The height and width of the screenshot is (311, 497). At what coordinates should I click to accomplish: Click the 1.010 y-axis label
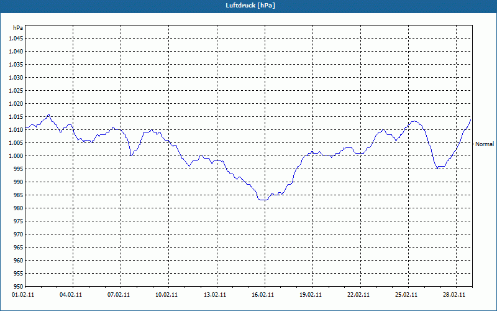click(16, 130)
